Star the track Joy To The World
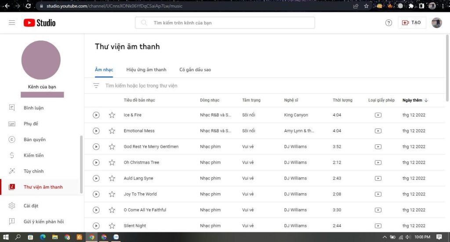Screen dimensions: 450x242 [112, 194]
